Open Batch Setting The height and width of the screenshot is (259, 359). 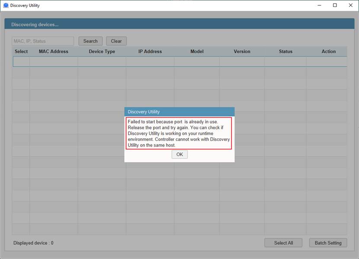coord(328,243)
